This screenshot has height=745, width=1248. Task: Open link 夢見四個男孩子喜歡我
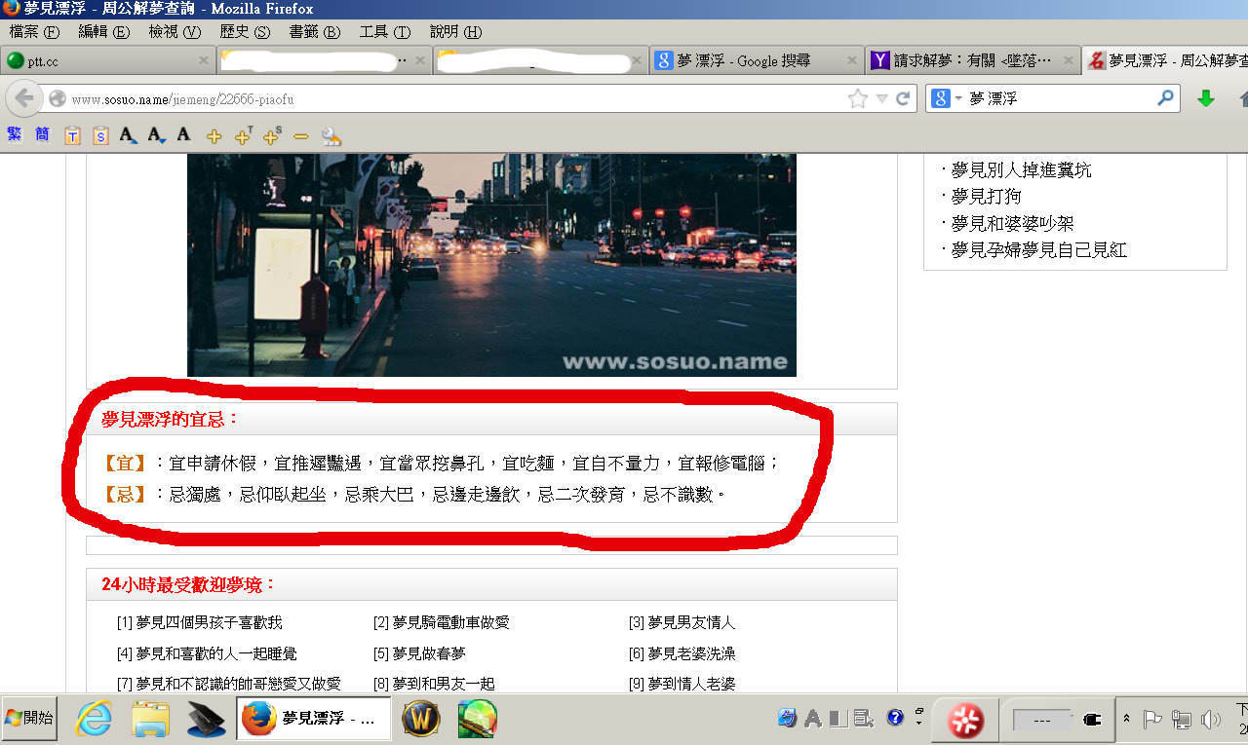click(x=209, y=622)
